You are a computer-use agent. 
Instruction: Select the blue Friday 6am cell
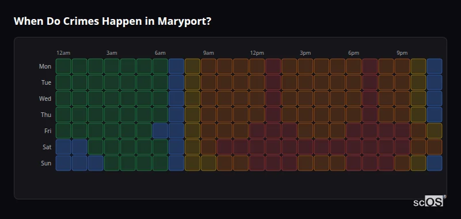coord(160,131)
